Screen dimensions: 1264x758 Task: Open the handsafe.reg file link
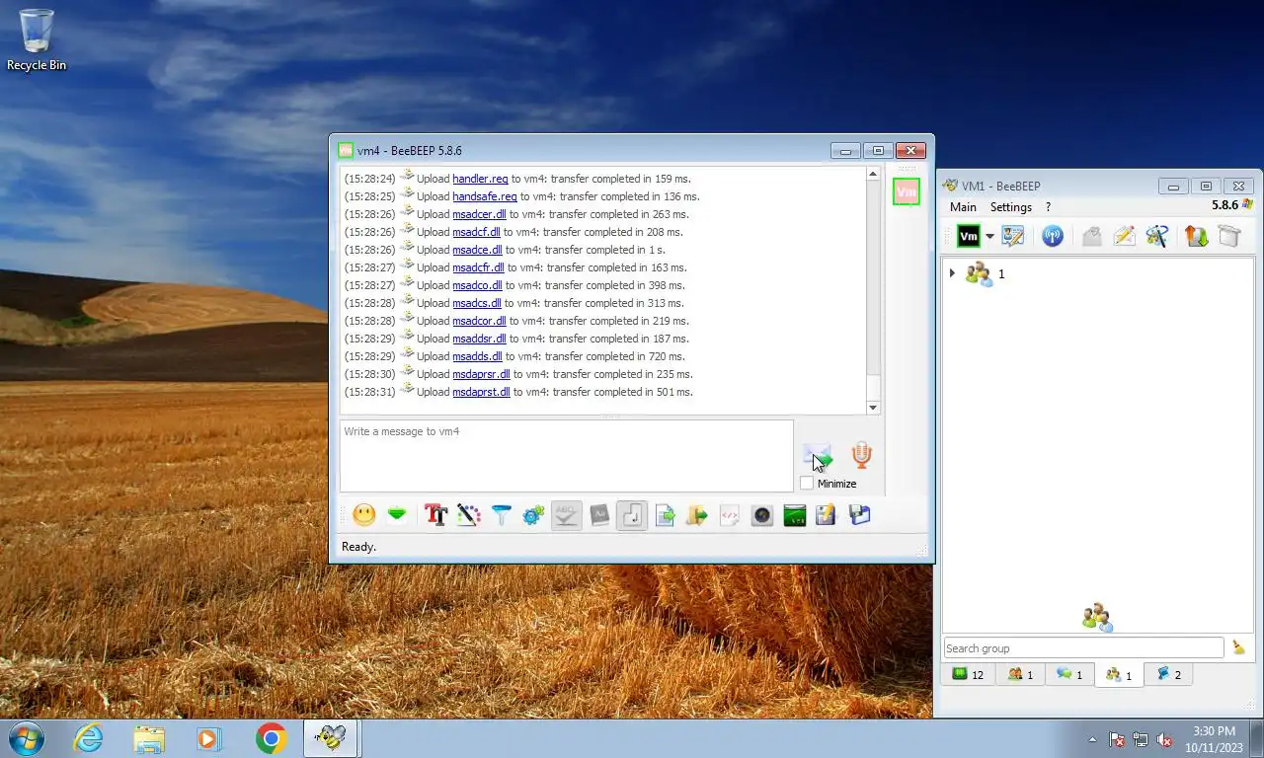(x=485, y=196)
